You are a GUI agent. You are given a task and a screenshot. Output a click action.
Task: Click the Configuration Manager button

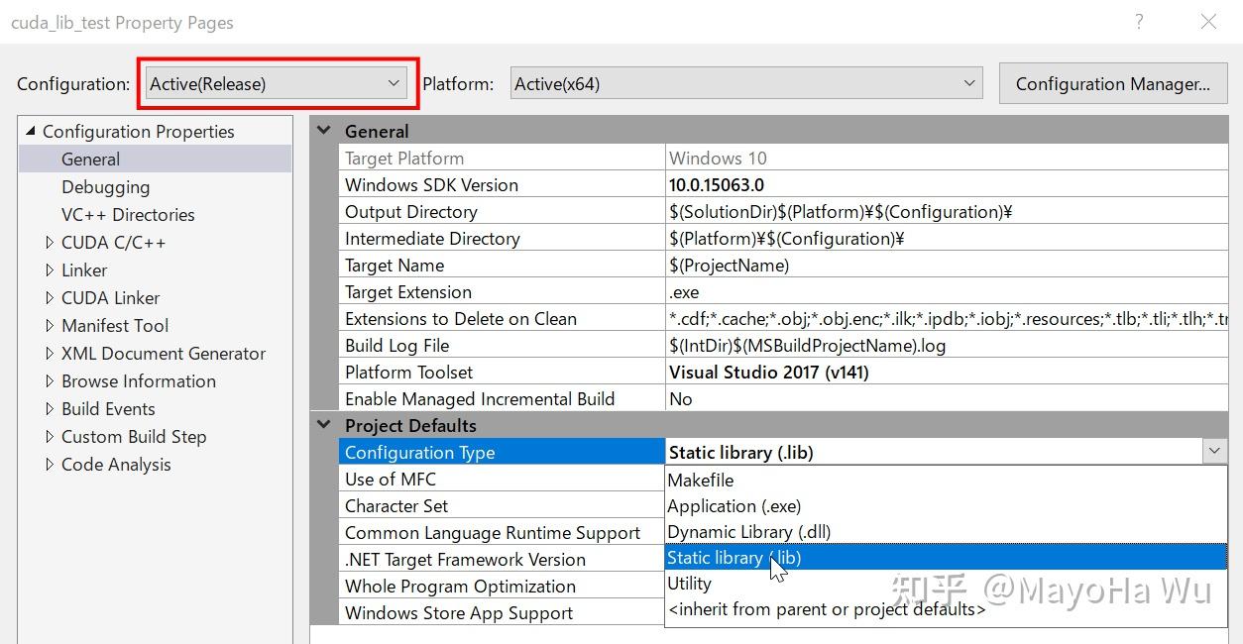[x=1112, y=84]
